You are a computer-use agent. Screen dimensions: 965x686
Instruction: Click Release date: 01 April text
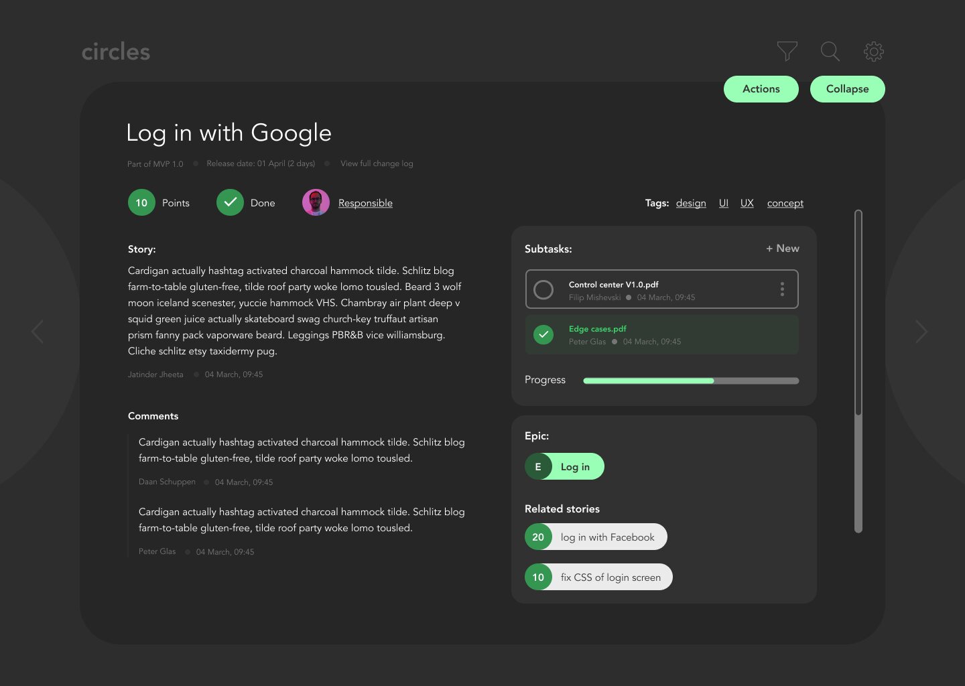coord(261,163)
